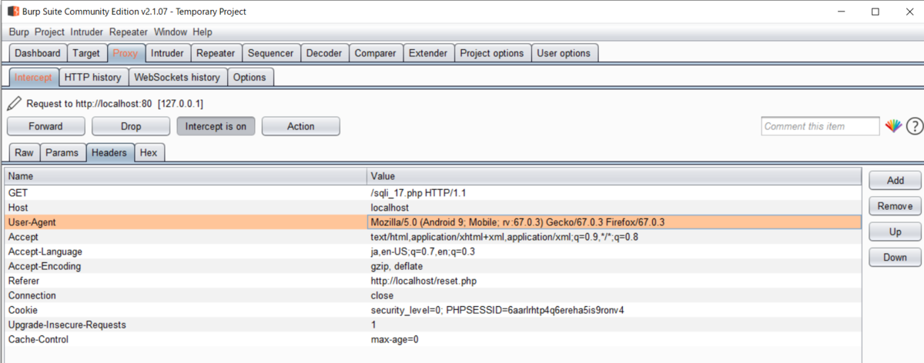Click the Mozilla/5.0 User-Agent value cell
Screen dimensions: 924x363
tap(614, 222)
